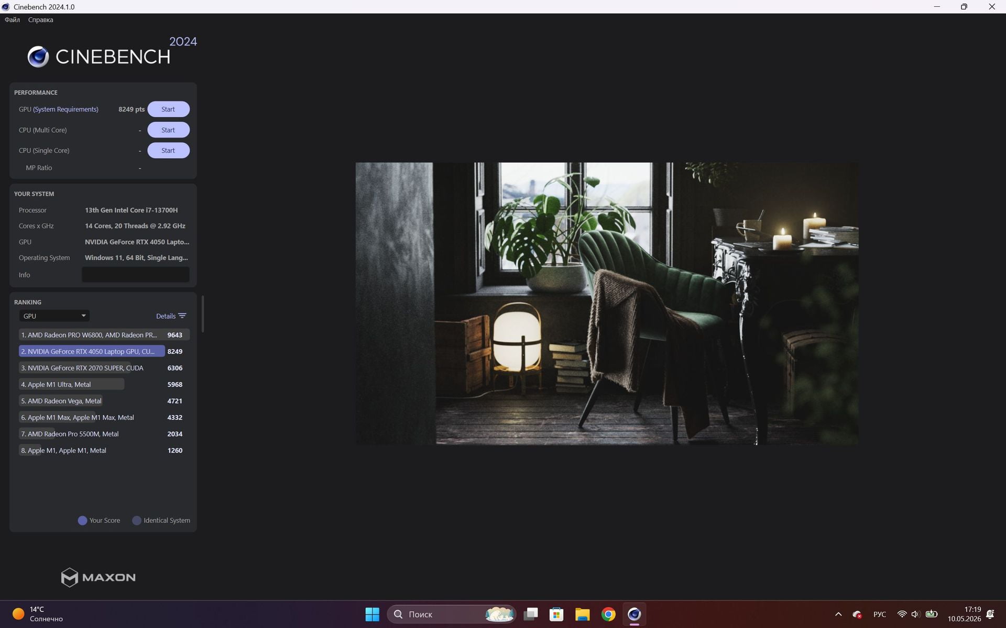1006x628 pixels.
Task: Open notifications bell icon
Action: coord(990,614)
